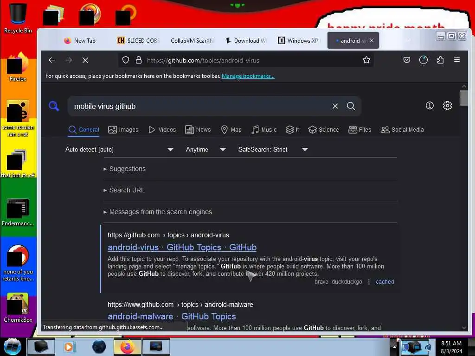The width and height of the screenshot is (475, 356).
Task: Open the ChomikBox desktop icon
Action: (x=18, y=308)
